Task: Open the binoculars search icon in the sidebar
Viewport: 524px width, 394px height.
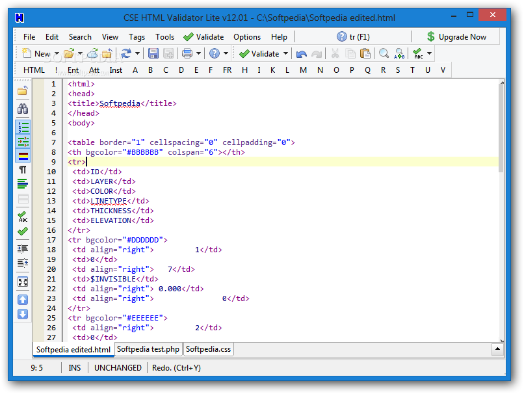Action: [23, 108]
